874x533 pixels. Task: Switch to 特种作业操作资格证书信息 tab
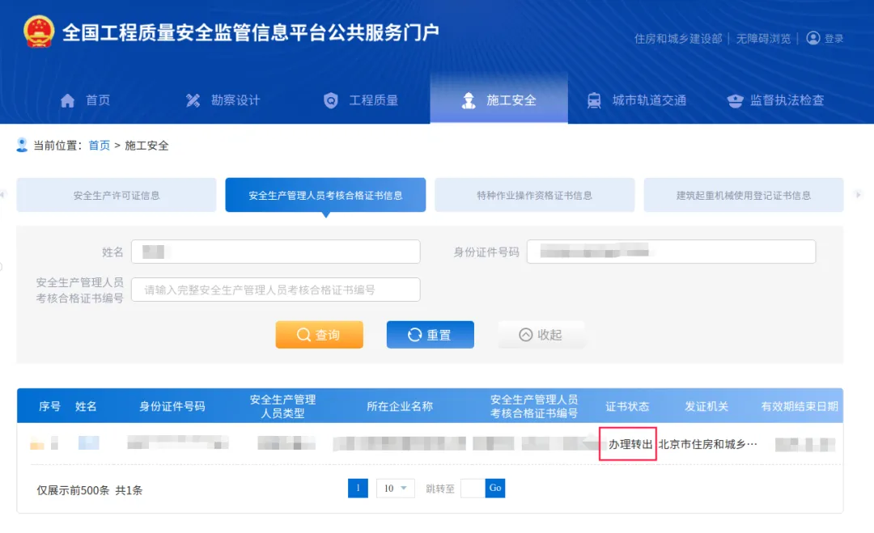534,196
